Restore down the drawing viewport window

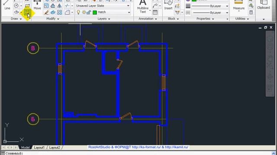pyautogui.click(x=265, y=28)
